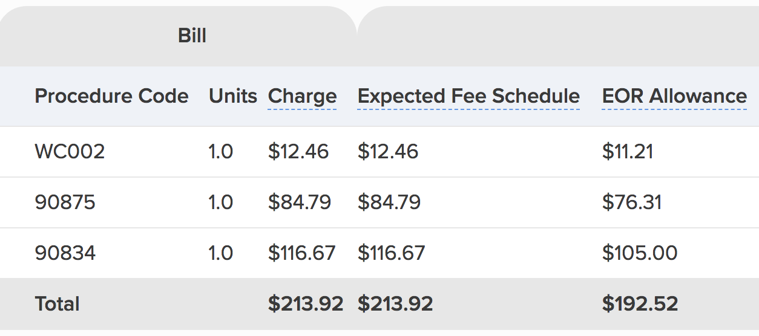Click the $84.79 charge for 90875
759x336 pixels.
(x=300, y=202)
